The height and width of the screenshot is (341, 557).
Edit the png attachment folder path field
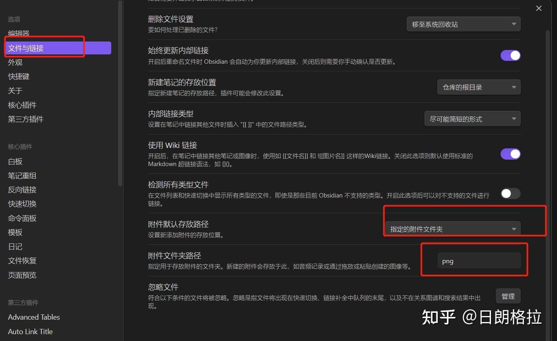479,260
